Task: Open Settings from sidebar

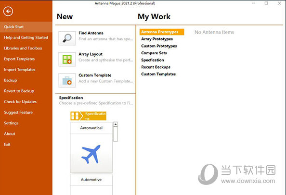Action: pos(26,123)
